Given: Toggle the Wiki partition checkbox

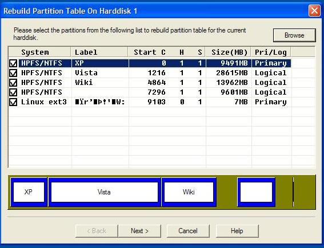Looking at the screenshot, I should coord(13,83).
